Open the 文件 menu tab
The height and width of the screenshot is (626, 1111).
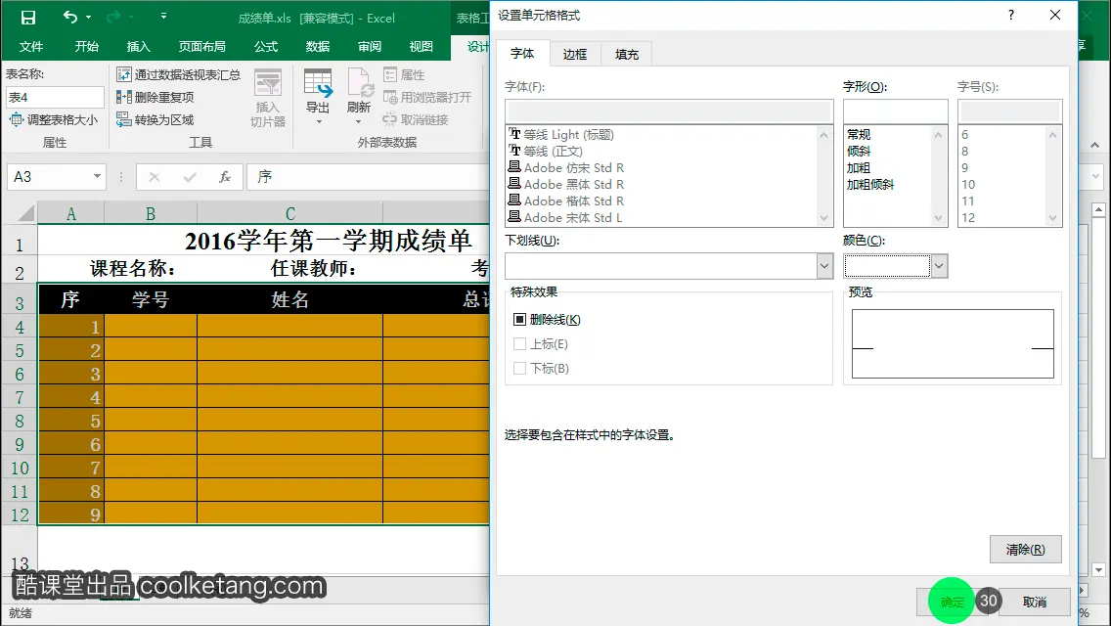30,46
